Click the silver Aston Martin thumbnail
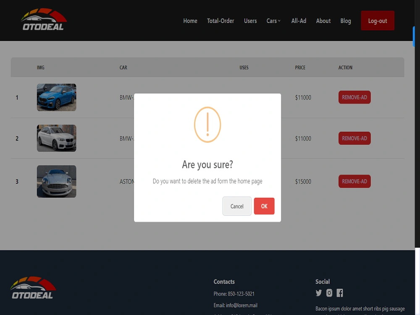420x315 pixels. [x=57, y=181]
